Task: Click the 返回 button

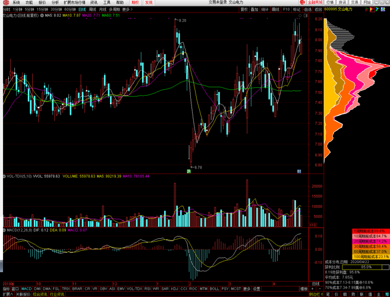Action: click(x=318, y=10)
